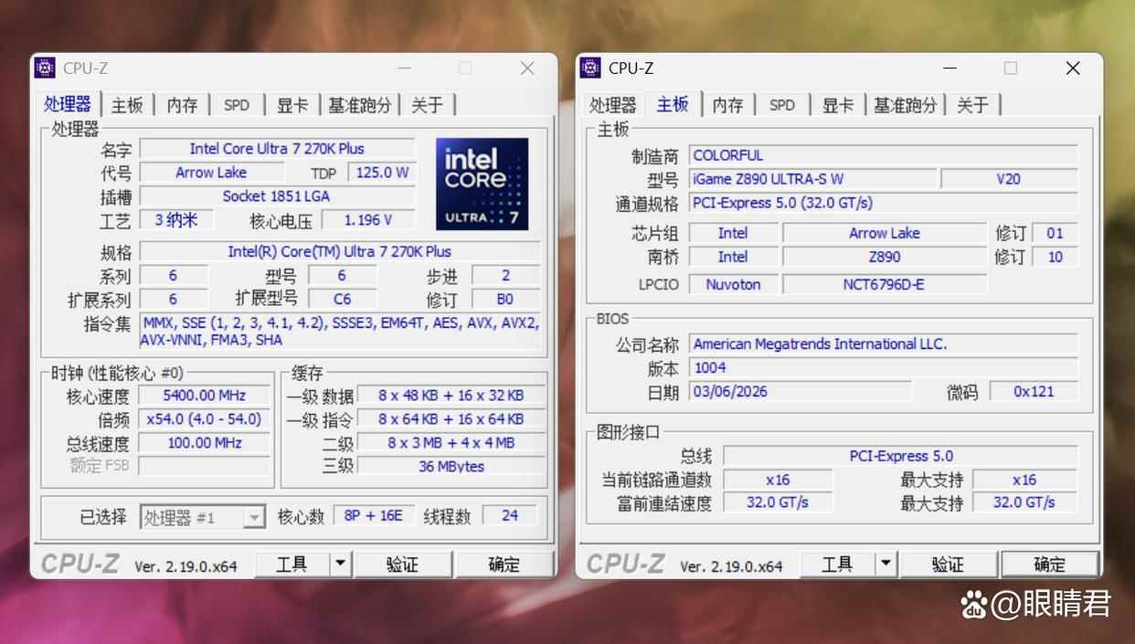The height and width of the screenshot is (644, 1135).
Task: Select 处理器 tab in left CPU-Z window
Action: click(x=69, y=104)
